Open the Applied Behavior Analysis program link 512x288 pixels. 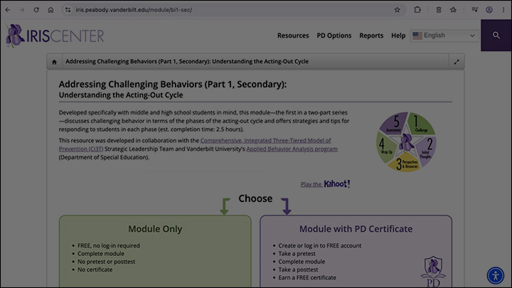point(292,149)
